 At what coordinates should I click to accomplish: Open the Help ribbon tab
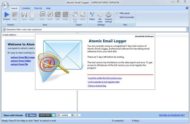[48, 8]
